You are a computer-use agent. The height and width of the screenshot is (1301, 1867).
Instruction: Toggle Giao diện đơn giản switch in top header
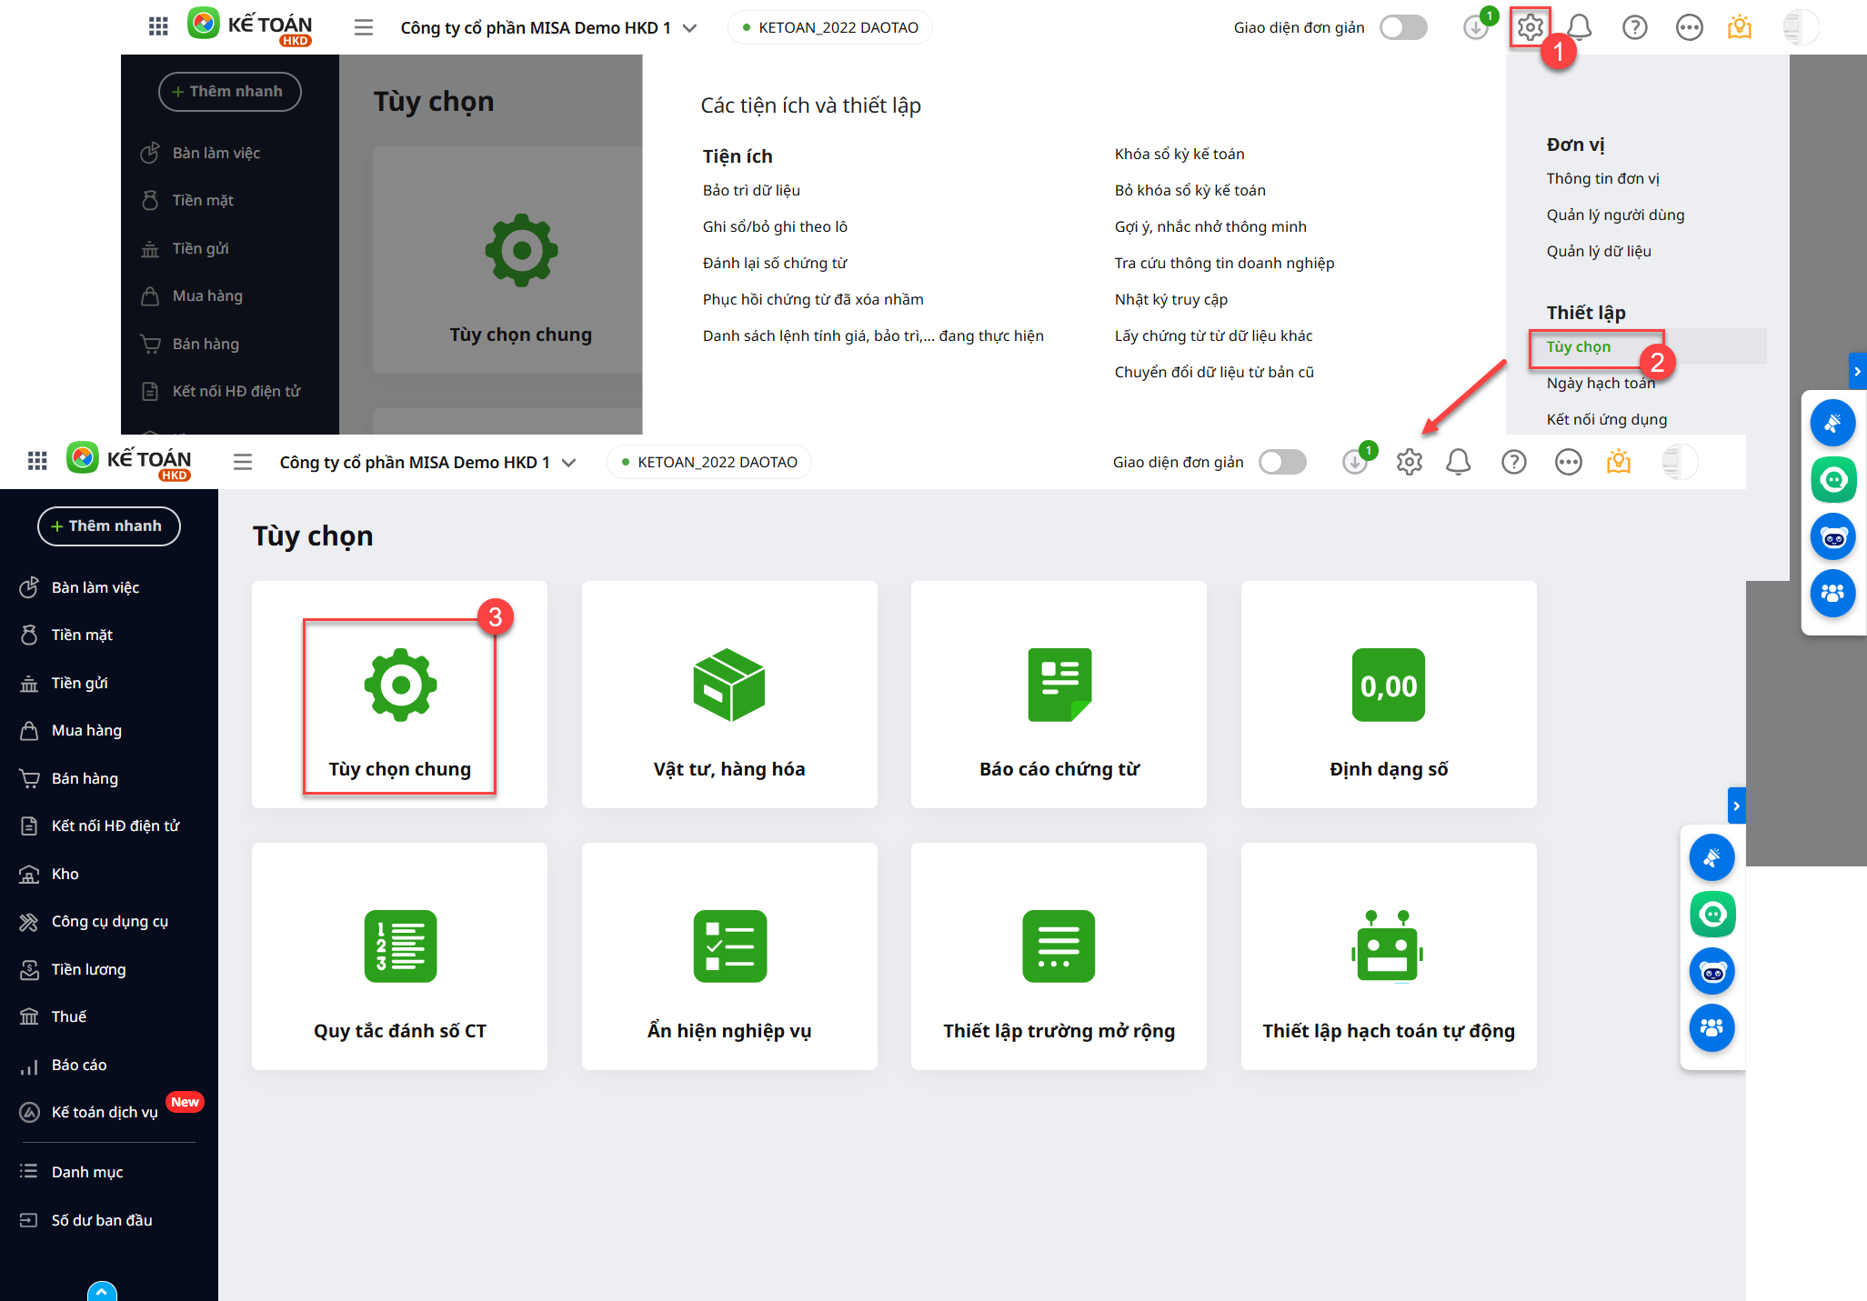(x=1403, y=27)
